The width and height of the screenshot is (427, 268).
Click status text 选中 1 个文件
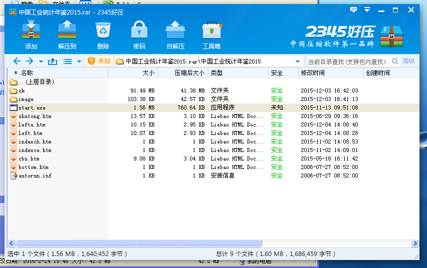click(67, 253)
